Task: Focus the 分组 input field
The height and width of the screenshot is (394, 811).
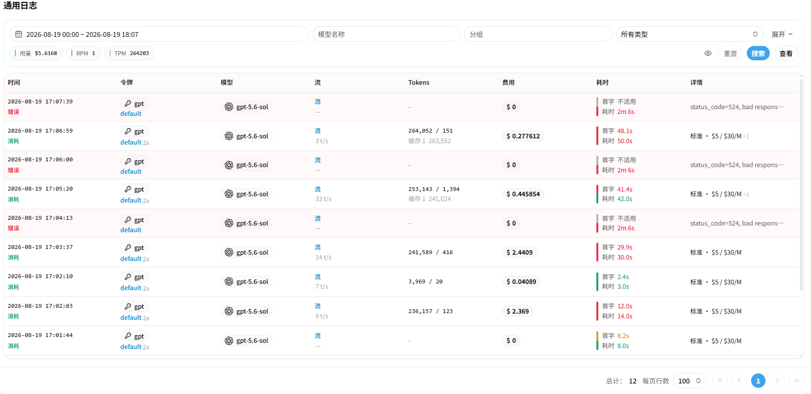Action: point(538,34)
